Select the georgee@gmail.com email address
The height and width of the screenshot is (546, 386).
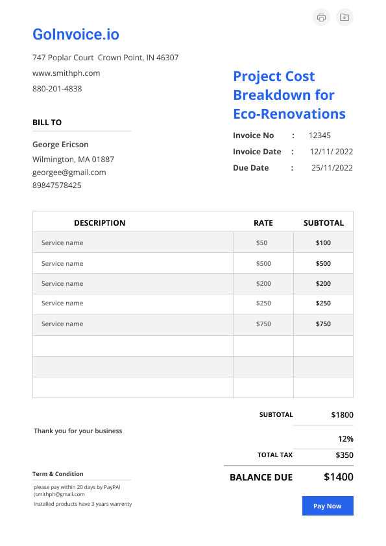(69, 172)
